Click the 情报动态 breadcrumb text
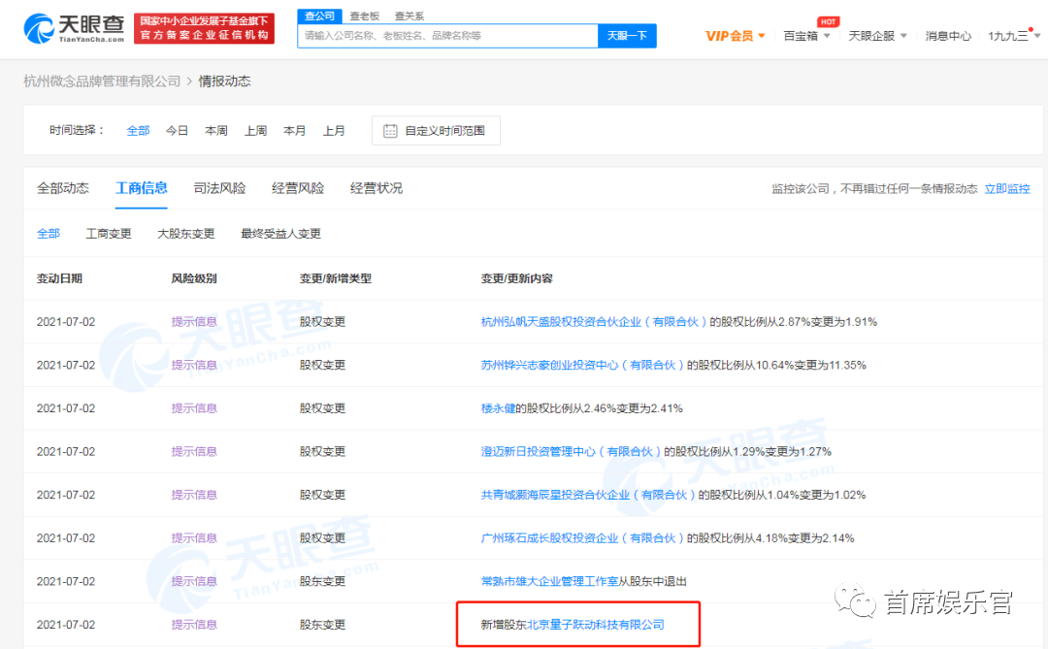The image size is (1048, 649). pyautogui.click(x=224, y=81)
